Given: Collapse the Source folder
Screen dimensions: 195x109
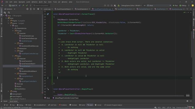Looking at the screenshot, I should [8, 23].
